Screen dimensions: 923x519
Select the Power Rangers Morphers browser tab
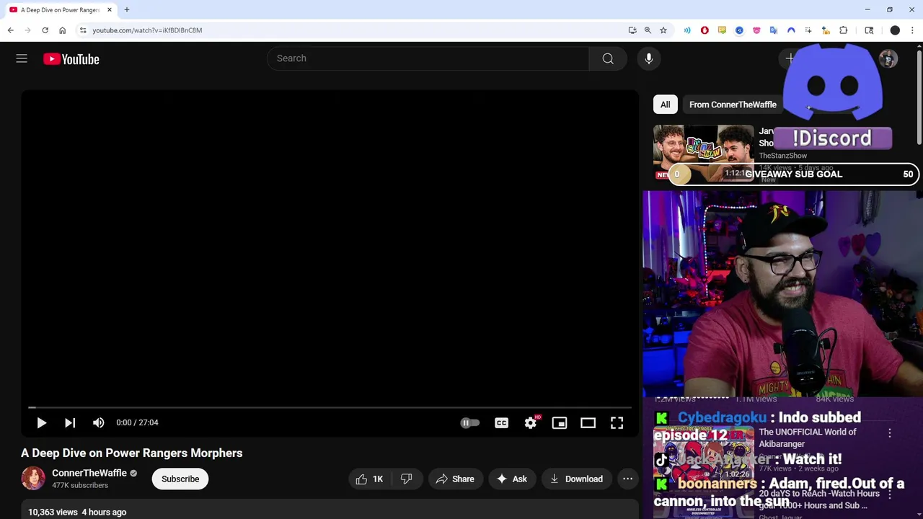point(61,10)
